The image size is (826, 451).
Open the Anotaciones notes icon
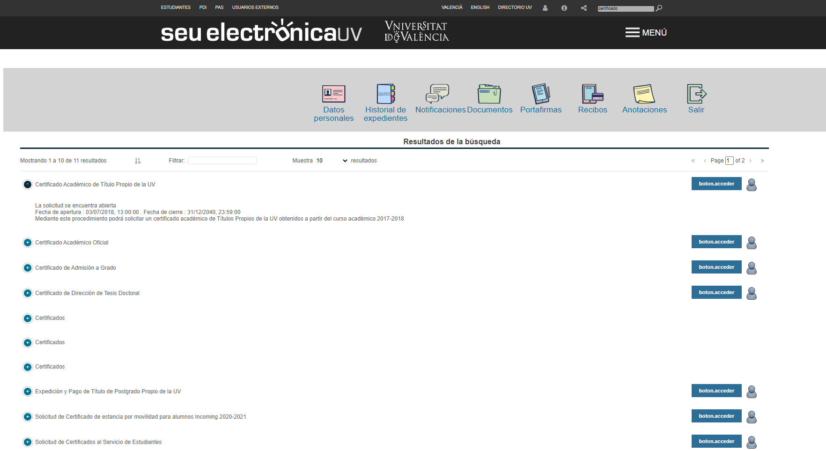(x=644, y=94)
